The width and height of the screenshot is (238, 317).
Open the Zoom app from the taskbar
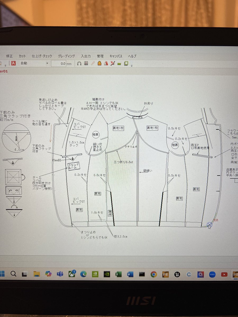point(212,274)
